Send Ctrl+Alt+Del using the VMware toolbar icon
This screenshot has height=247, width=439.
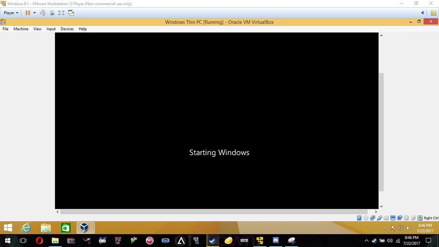pos(42,13)
